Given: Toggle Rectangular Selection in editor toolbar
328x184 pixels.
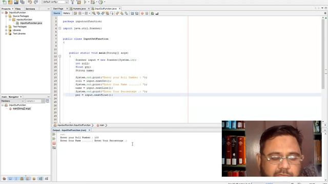Looking at the screenshot, I should tap(112, 13).
